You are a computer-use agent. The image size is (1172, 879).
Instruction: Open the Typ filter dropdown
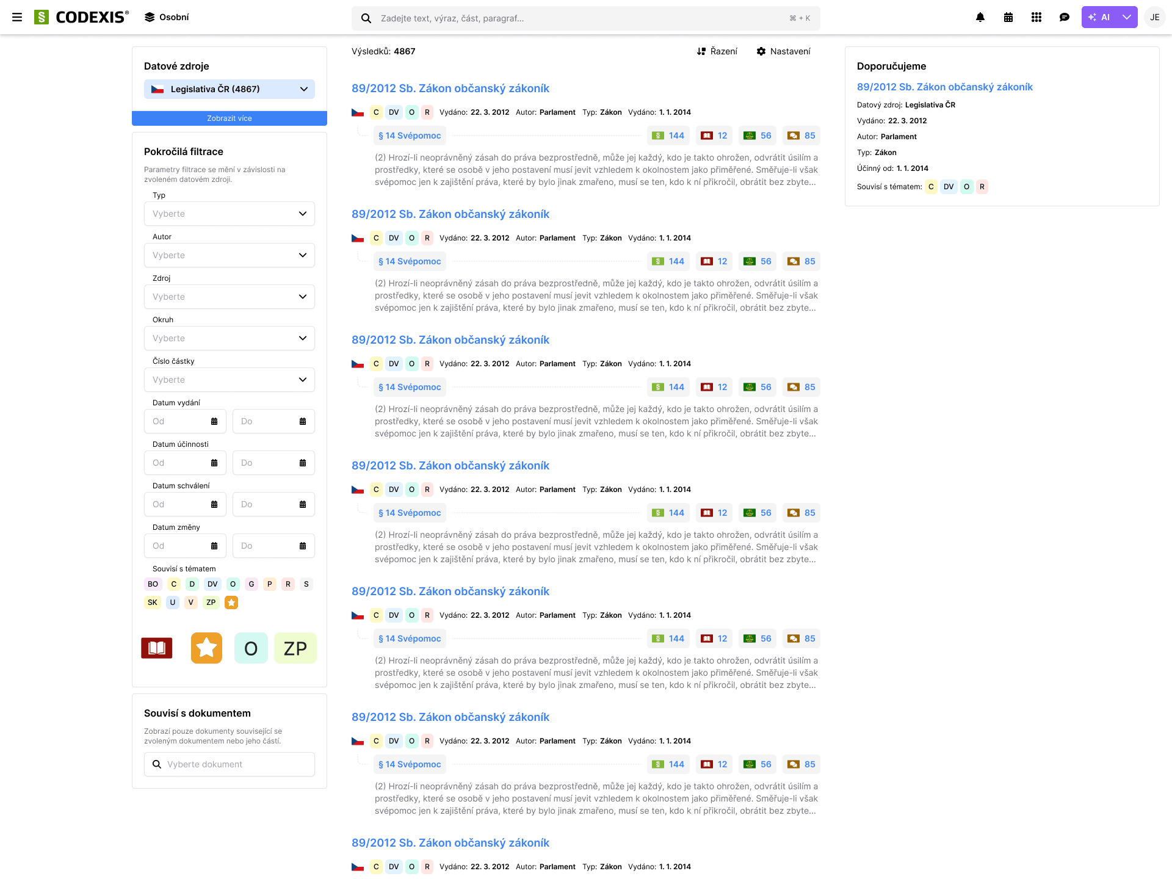[x=230, y=214]
